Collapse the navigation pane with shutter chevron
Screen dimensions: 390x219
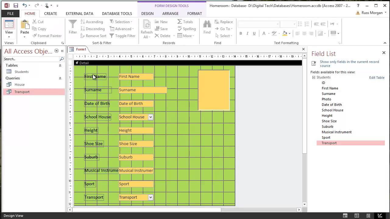click(62, 51)
